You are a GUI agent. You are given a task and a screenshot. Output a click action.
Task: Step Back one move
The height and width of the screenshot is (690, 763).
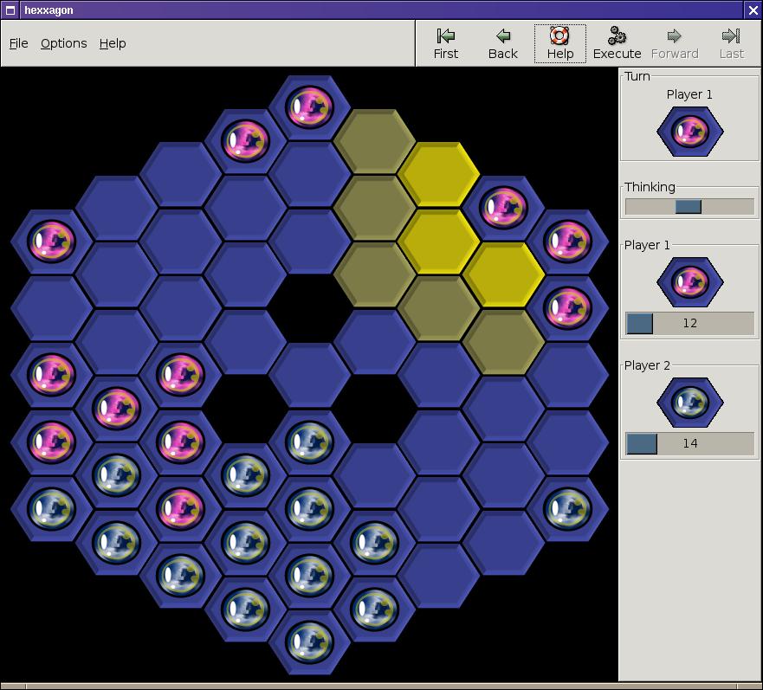(502, 43)
